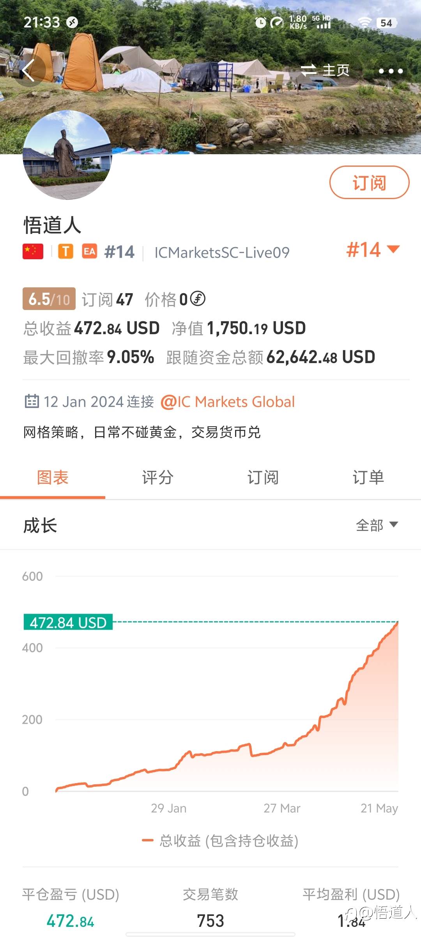Viewport: 421px width, 937px height.
Task: Tap the back arrow icon
Action: tap(29, 71)
